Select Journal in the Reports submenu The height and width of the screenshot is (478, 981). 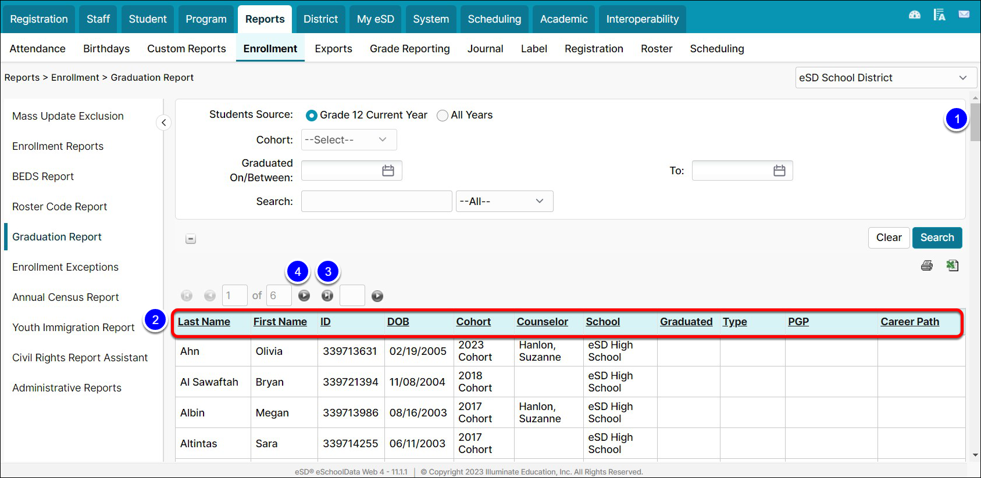click(486, 49)
